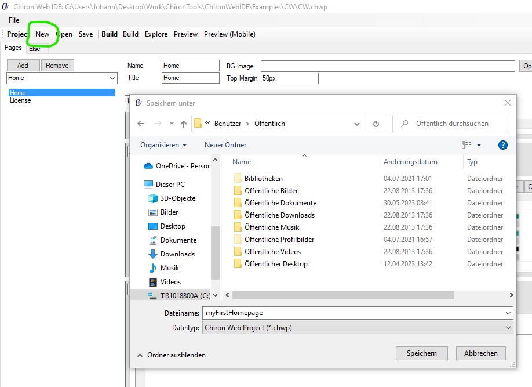Select the Downloads folder in sidebar
The width and height of the screenshot is (532, 387).
(177, 254)
